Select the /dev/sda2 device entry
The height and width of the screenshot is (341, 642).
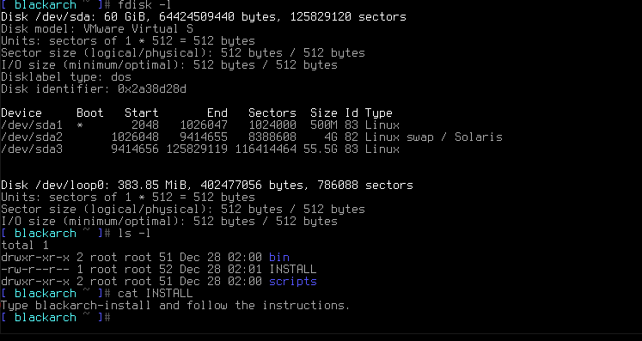coord(32,137)
